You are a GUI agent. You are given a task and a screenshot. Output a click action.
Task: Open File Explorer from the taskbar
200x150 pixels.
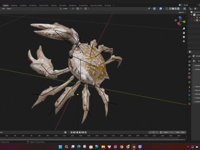click(103, 147)
